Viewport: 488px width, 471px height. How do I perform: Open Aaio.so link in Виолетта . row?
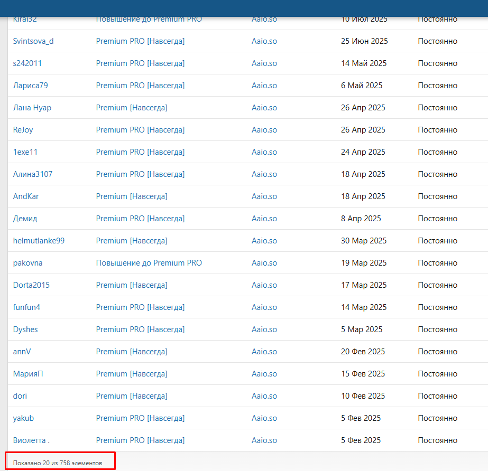pyautogui.click(x=264, y=440)
